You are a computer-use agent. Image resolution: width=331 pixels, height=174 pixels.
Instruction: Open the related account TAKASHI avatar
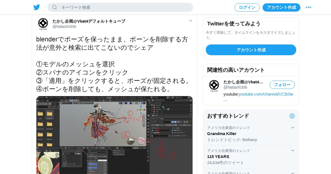point(214,86)
